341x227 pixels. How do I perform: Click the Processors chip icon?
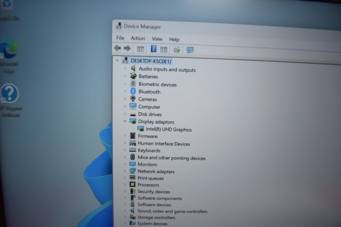[132, 184]
